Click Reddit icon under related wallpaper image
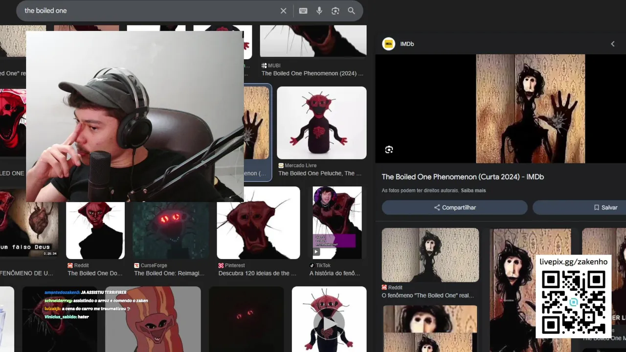 coord(385,287)
